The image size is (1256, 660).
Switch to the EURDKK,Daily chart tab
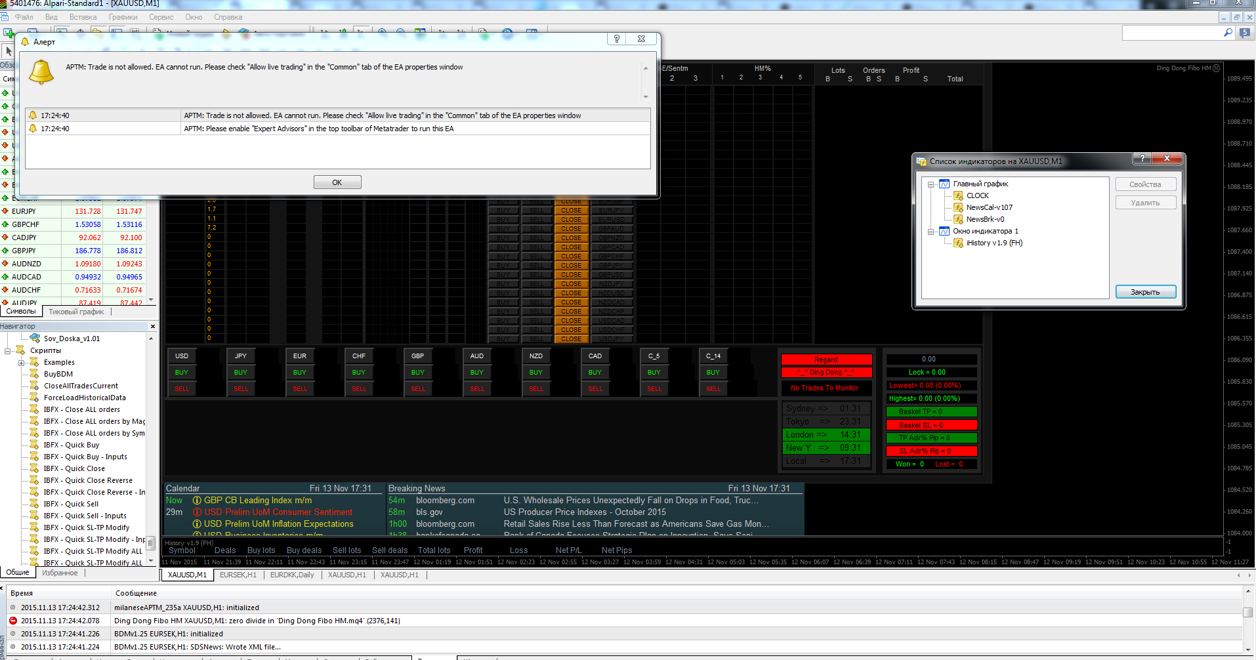click(x=292, y=575)
